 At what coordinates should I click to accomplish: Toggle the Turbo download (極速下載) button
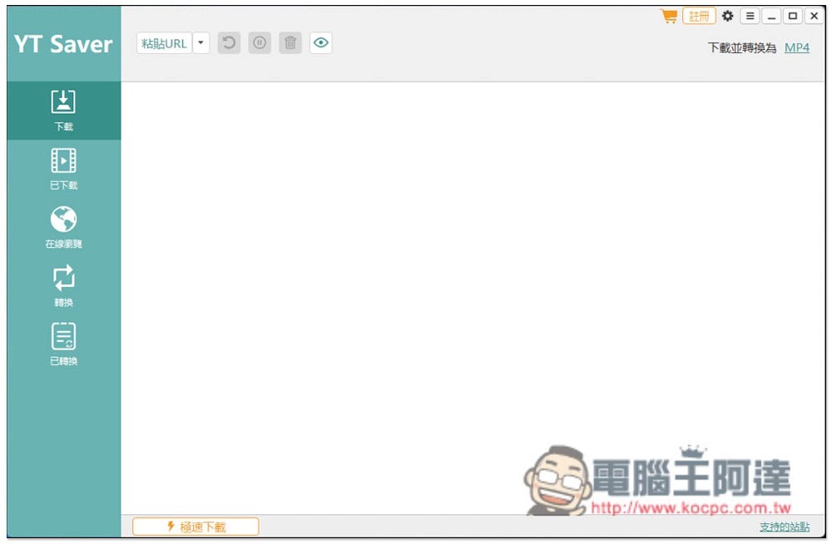click(x=196, y=527)
